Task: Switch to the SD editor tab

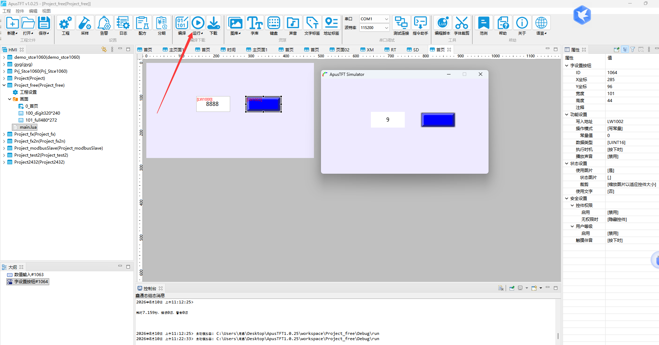Action: tap(413, 50)
